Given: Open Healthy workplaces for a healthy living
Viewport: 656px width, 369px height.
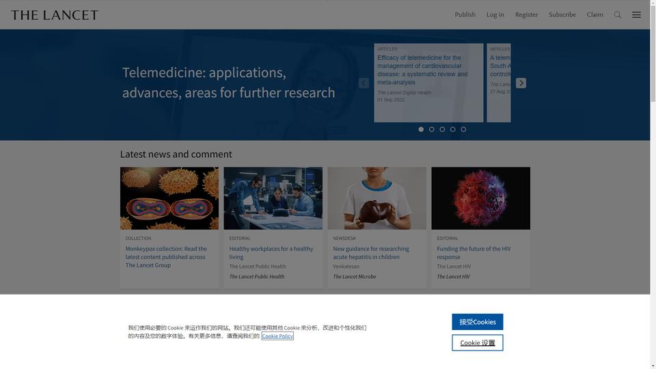Looking at the screenshot, I should (271, 253).
